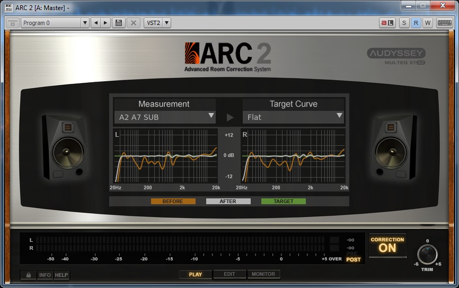Toggle the Correction ON switch
Screen dimensions: 459x288
[387, 246]
